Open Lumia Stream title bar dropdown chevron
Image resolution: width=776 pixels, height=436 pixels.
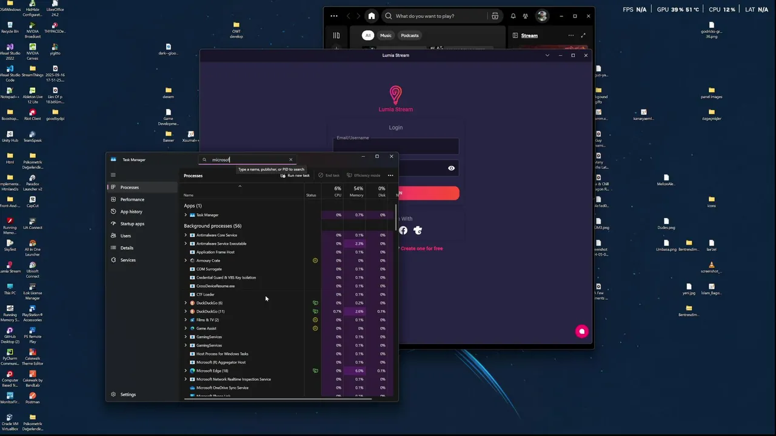(547, 55)
